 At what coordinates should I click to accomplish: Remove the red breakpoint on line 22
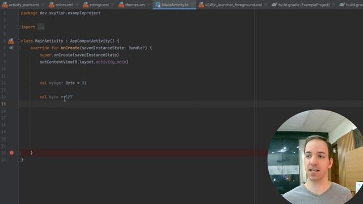point(11,152)
